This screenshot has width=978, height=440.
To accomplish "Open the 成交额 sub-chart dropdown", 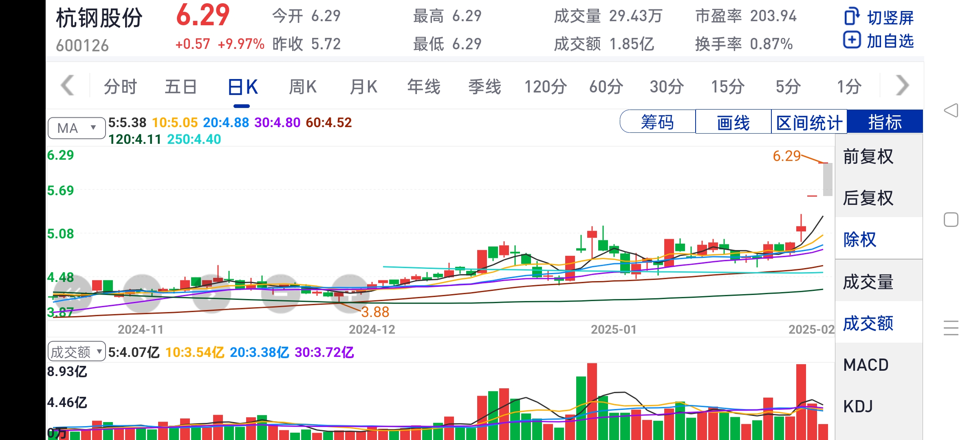I will click(x=77, y=352).
